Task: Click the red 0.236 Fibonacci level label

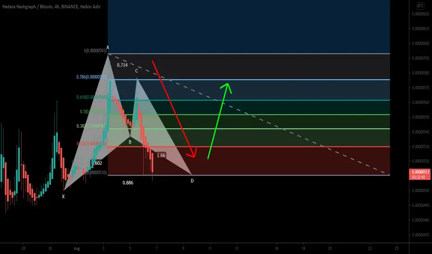Action: [91, 144]
